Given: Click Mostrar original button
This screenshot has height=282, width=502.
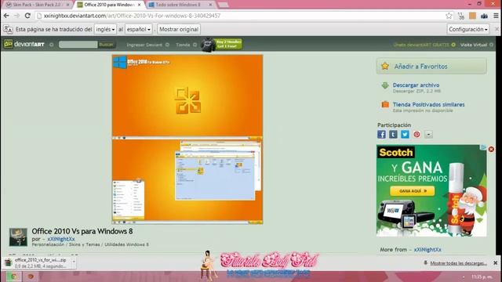Looking at the screenshot, I should [179, 29].
